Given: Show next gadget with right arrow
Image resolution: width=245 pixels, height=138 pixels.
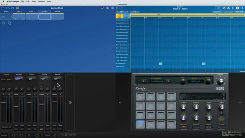Looking at the screenshot, I should 240,102.
